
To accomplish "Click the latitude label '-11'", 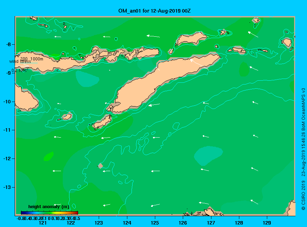I will tap(7, 130).
